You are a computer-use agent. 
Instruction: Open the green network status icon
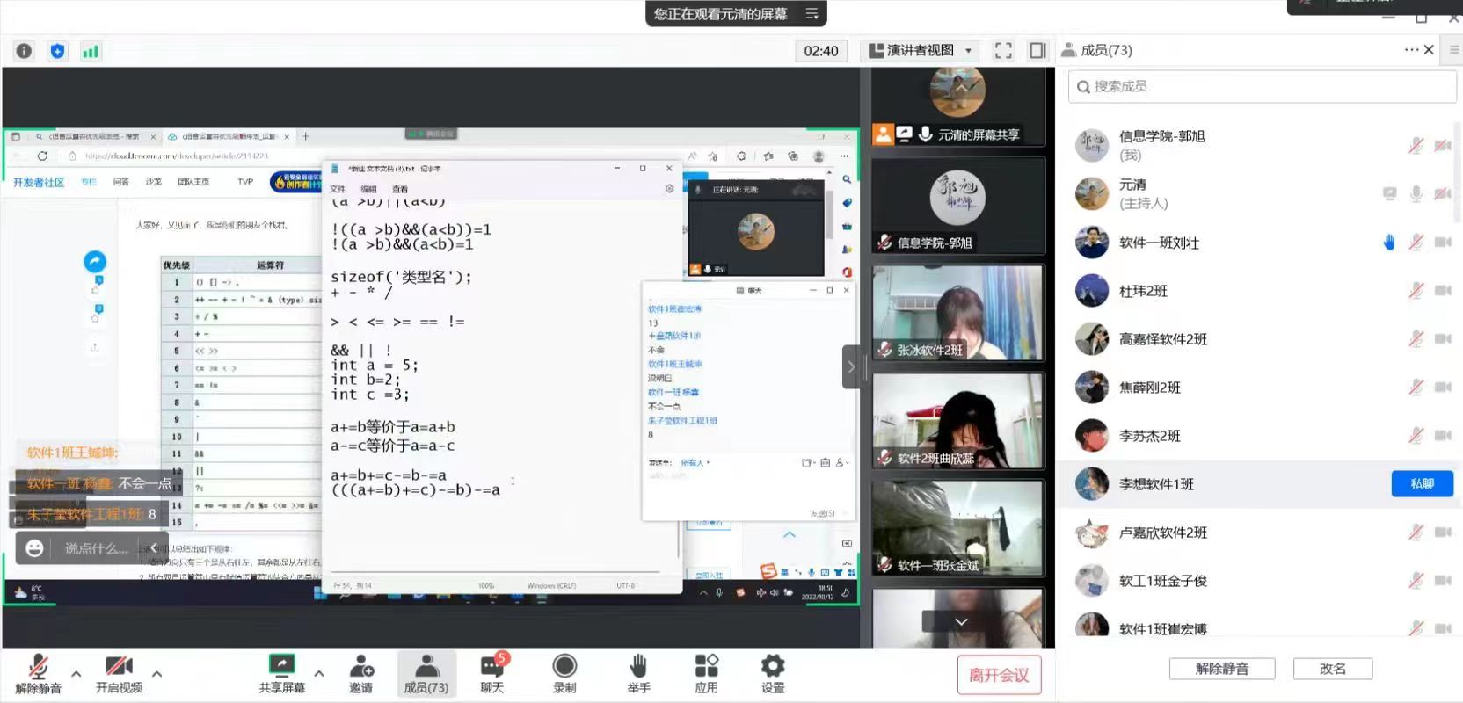pos(91,51)
